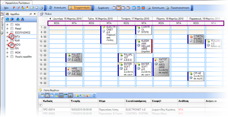The width and height of the screenshot is (228, 117).
Task: Click the Ανανέωση refresh toolbar button
Action: (x=57, y=8)
